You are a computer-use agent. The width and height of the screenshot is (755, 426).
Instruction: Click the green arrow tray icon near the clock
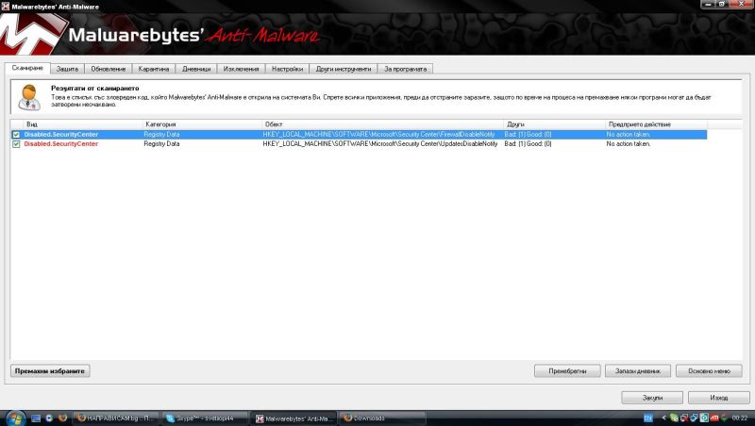(x=724, y=418)
